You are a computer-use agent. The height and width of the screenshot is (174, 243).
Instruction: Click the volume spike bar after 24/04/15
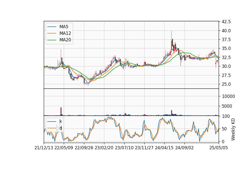(x=172, y=113)
